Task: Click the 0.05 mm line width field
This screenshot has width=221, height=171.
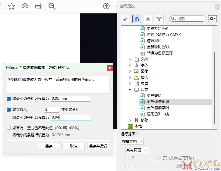Action: click(70, 98)
